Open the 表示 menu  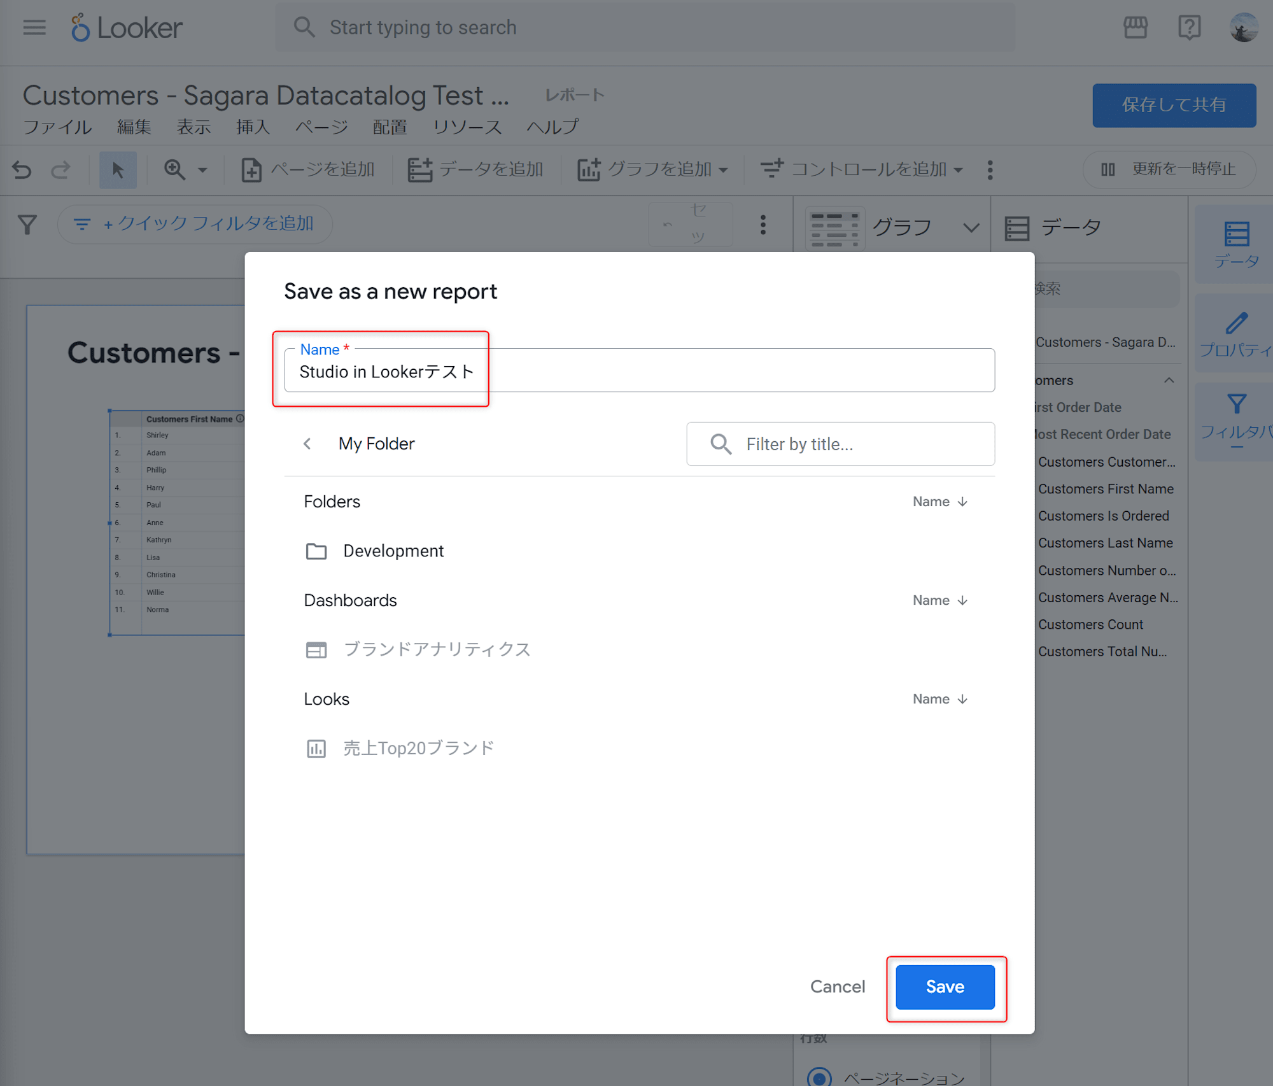(193, 127)
